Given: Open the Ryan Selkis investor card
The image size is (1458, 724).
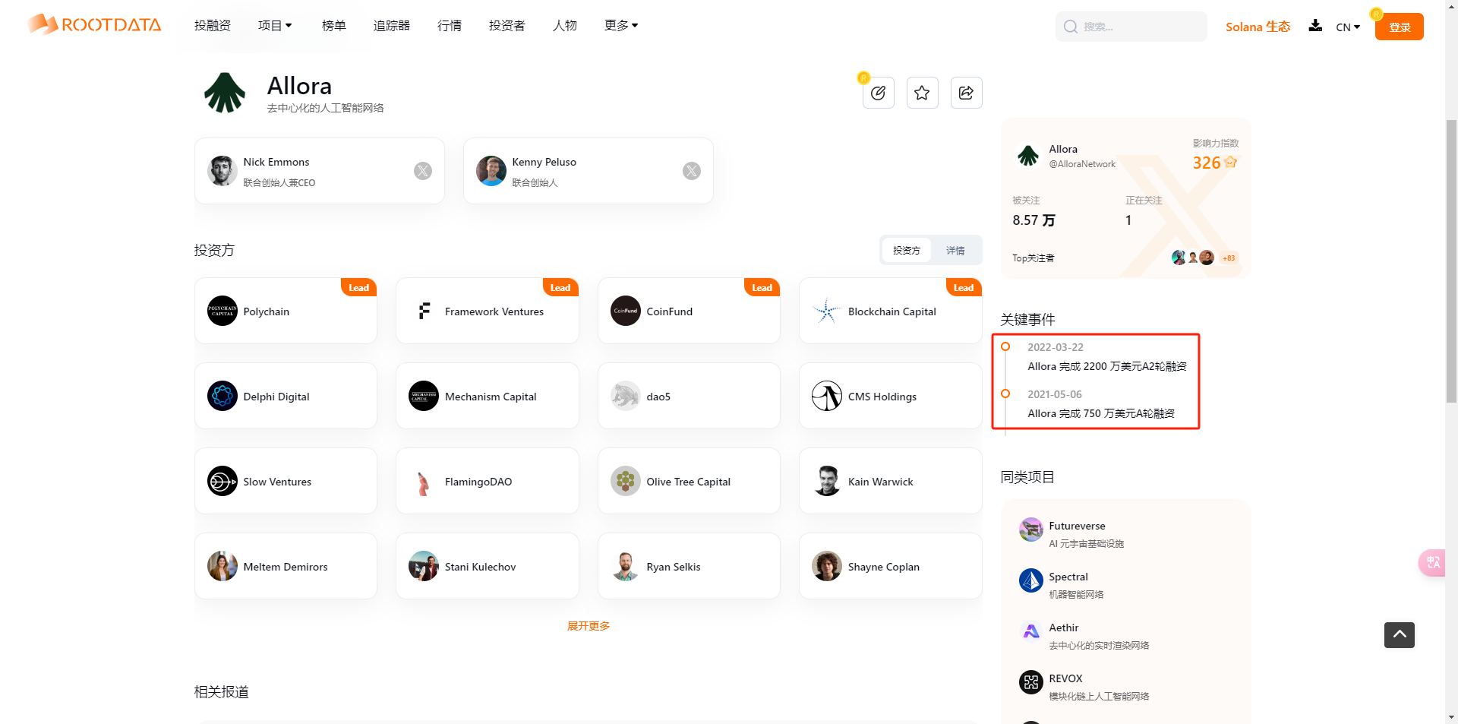Looking at the screenshot, I should (x=689, y=566).
